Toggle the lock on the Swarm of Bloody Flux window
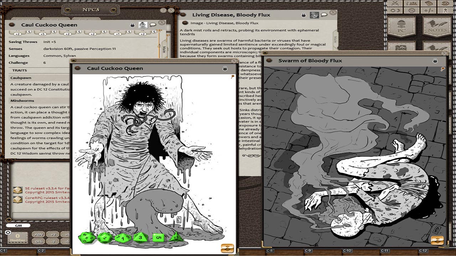This screenshot has width=456, height=256. coord(435,60)
